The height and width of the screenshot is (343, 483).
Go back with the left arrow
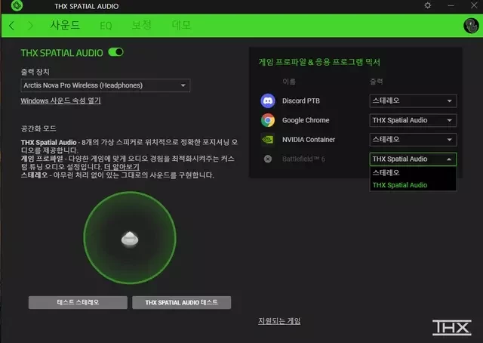click(12, 26)
